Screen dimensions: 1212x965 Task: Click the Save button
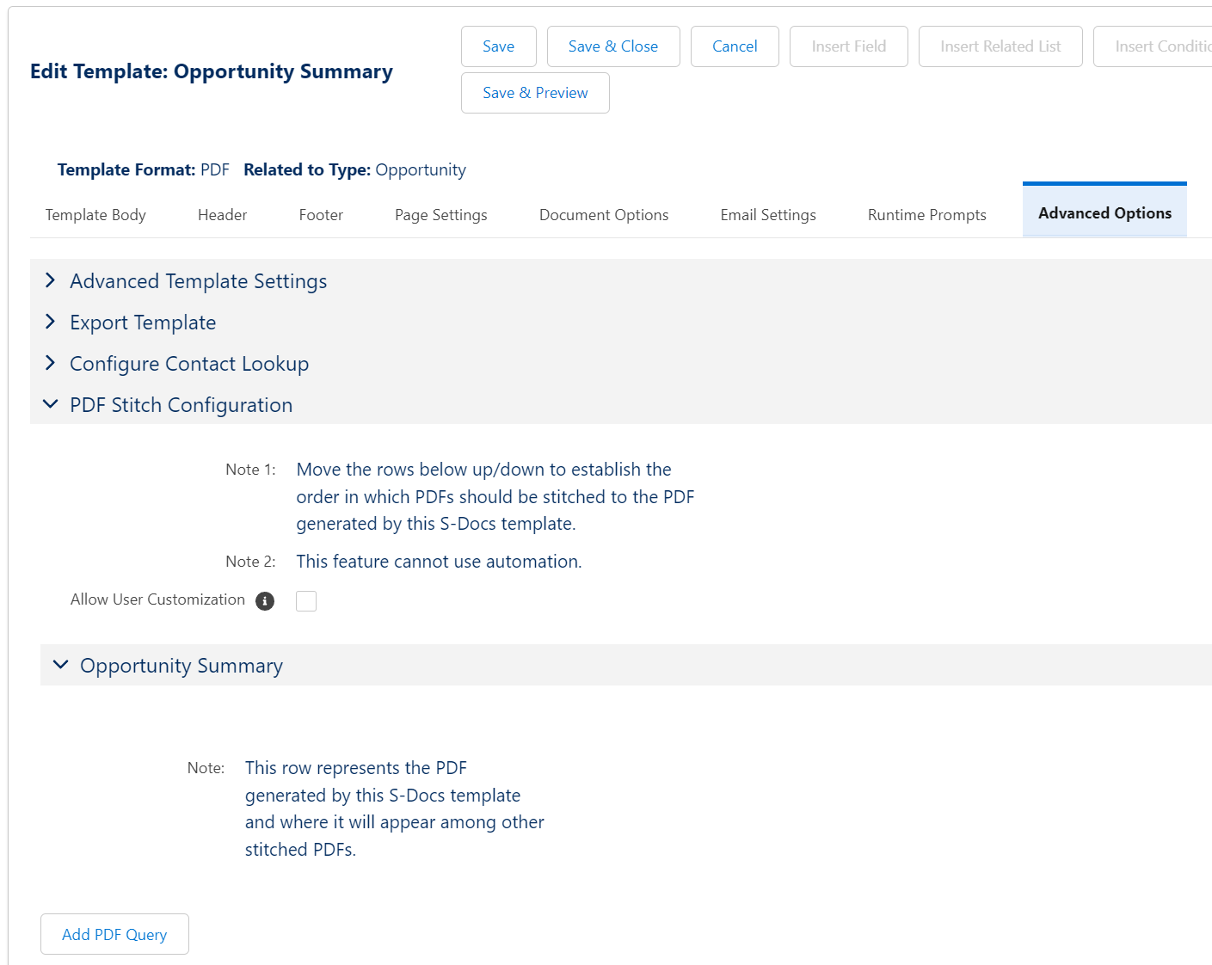pyautogui.click(x=499, y=46)
